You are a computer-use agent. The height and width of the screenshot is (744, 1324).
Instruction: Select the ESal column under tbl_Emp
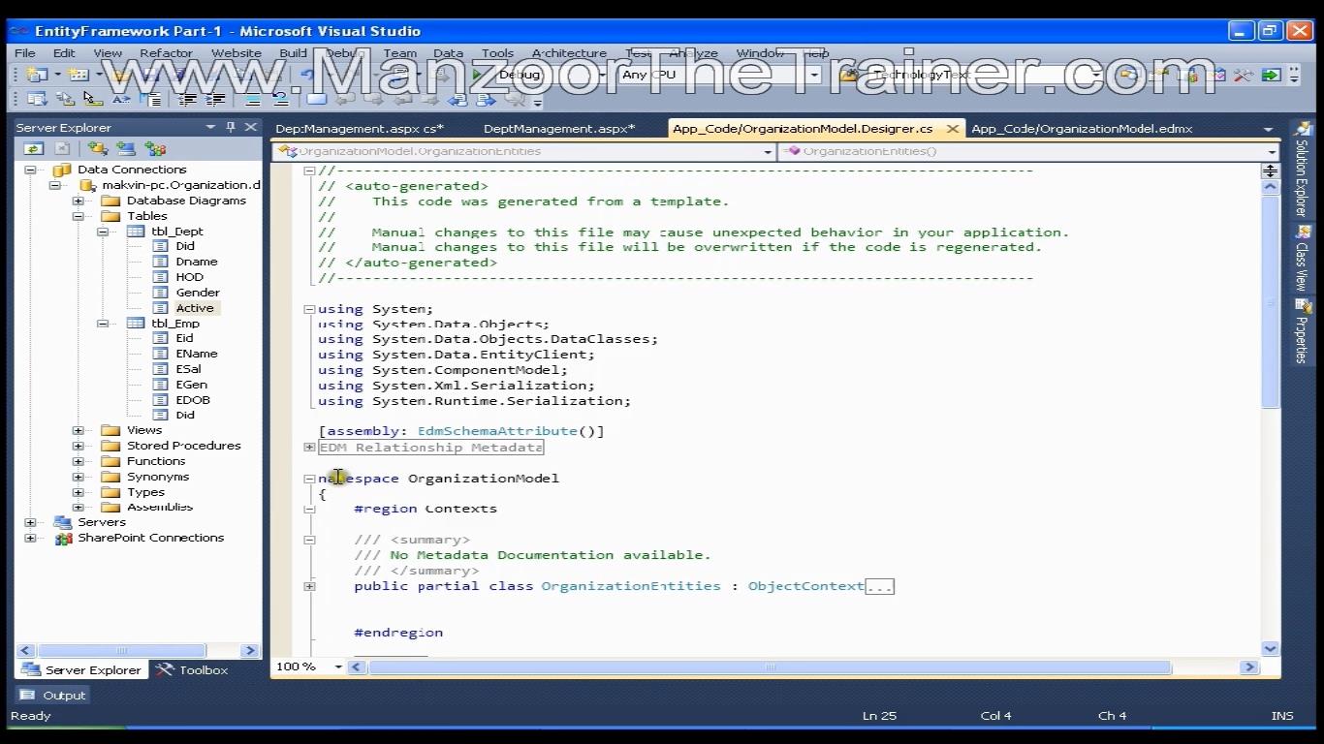[x=188, y=369]
